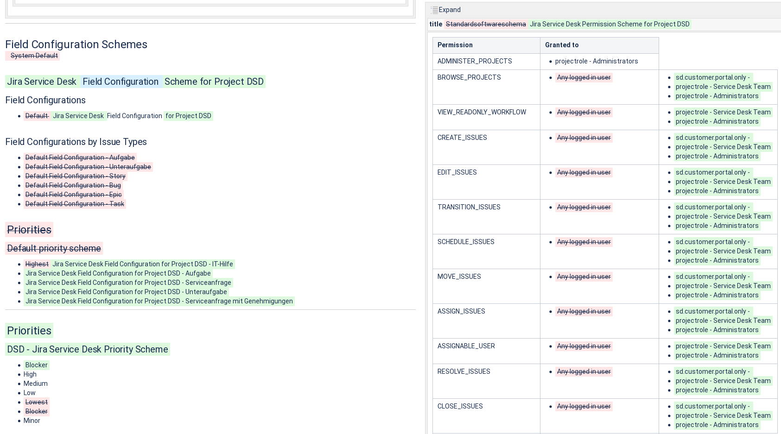Click the 'Field Configuration Schemes' heading
The width and height of the screenshot is (781, 434).
coord(76,44)
